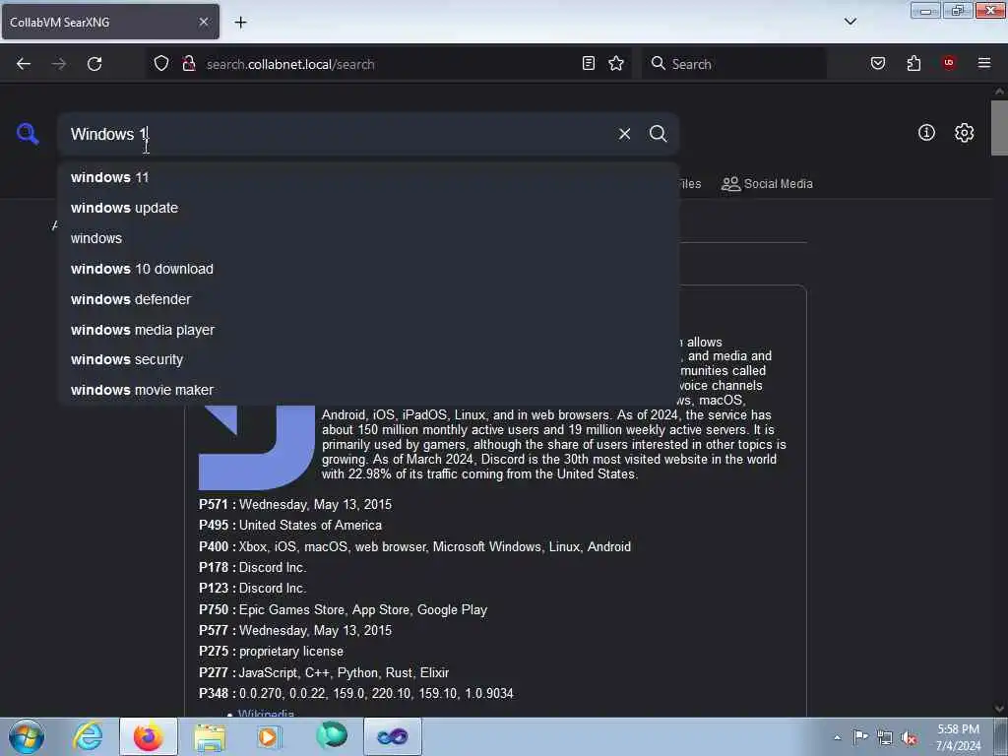Viewport: 1008px width, 756px height.
Task: Click the browser forward arrow
Action: click(58, 64)
